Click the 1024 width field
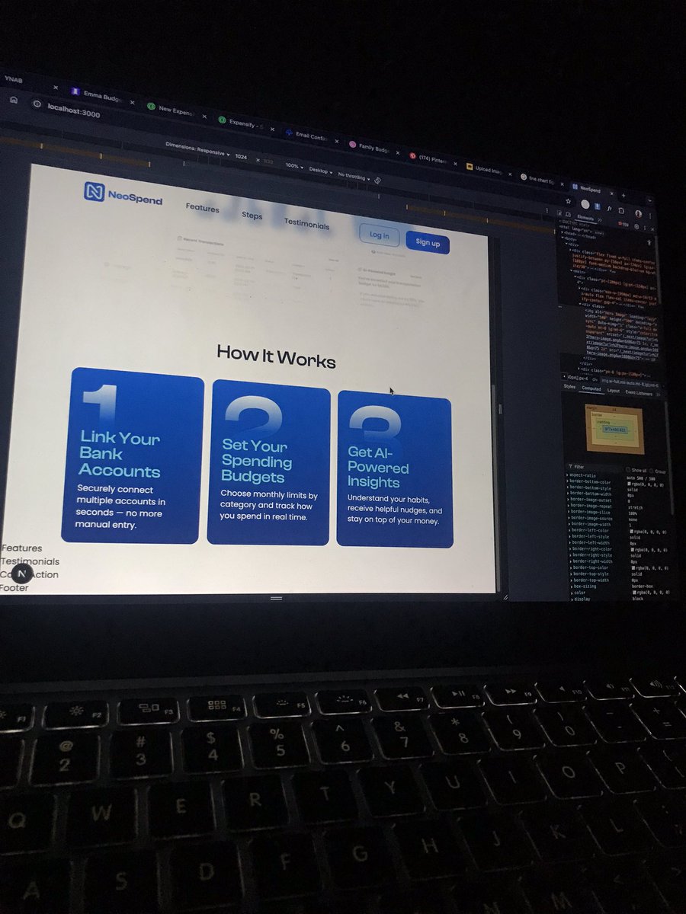686x914 pixels. [x=241, y=156]
